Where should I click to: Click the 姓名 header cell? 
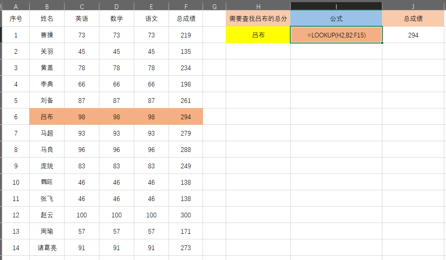click(47, 19)
